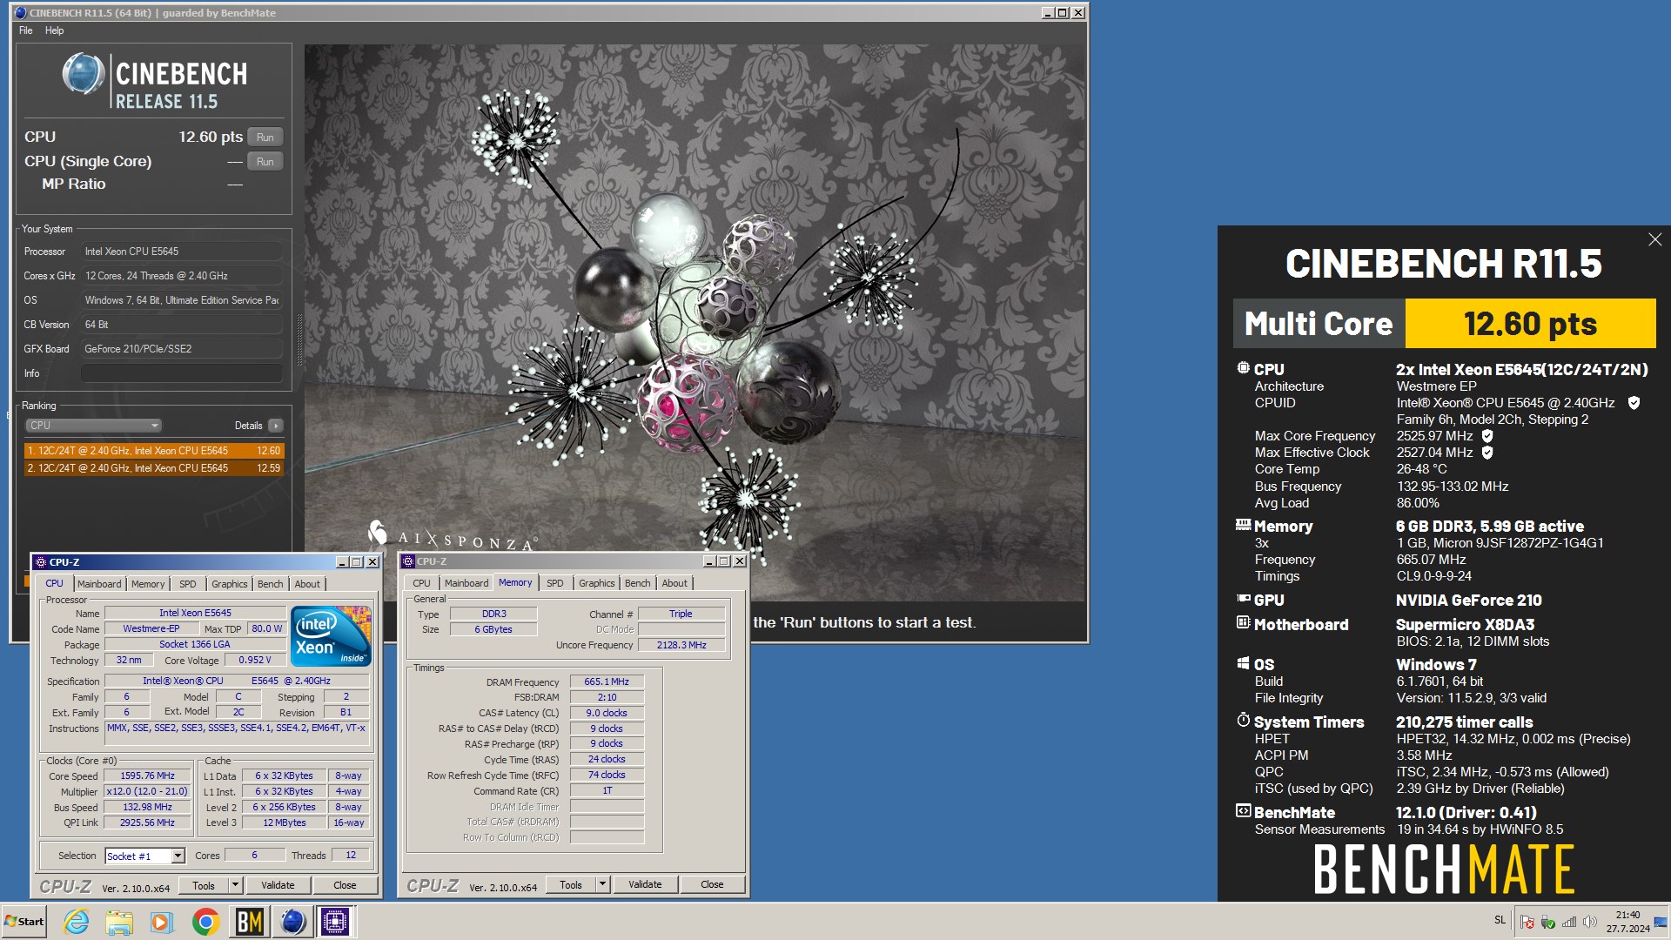
Task: Run the CPU multi-core benchmark
Action: 265,138
